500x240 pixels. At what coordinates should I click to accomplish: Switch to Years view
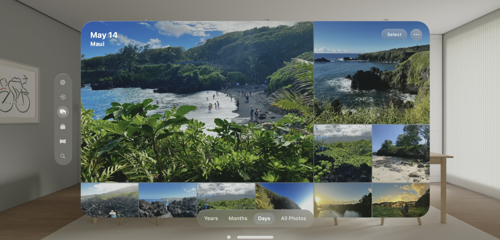pyautogui.click(x=211, y=218)
